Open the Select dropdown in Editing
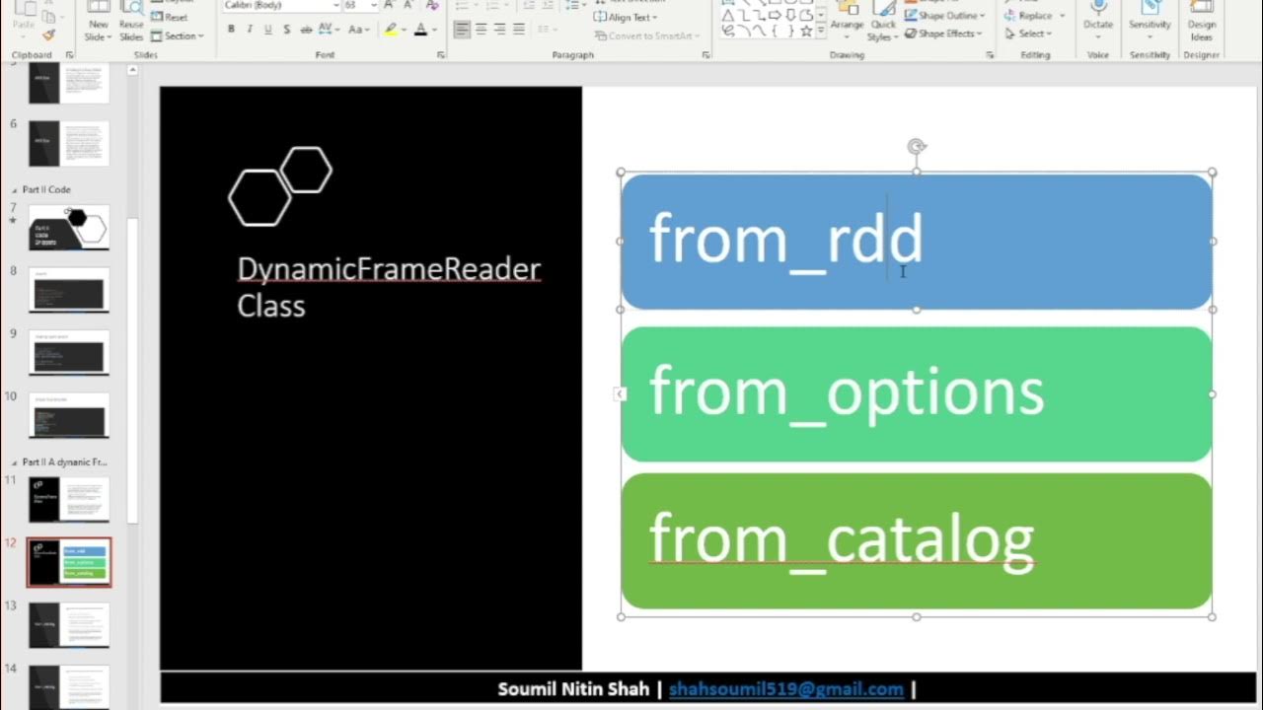The height and width of the screenshot is (710, 1263). pyautogui.click(x=1027, y=34)
